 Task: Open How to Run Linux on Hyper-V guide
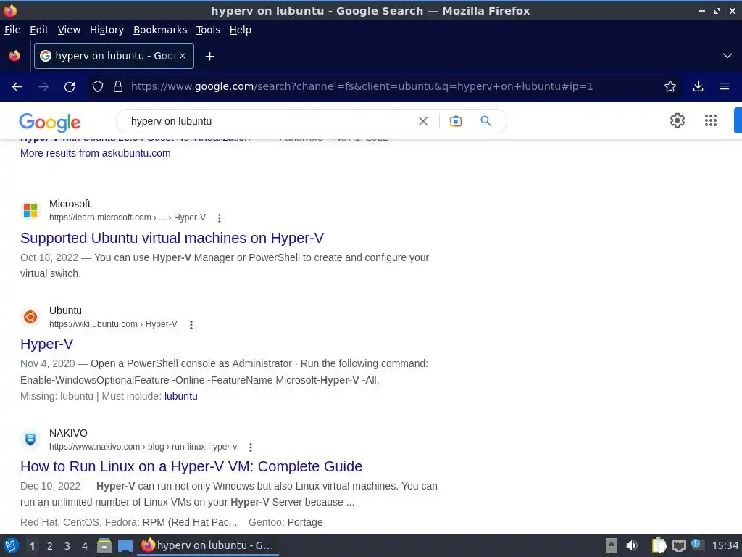click(x=191, y=466)
